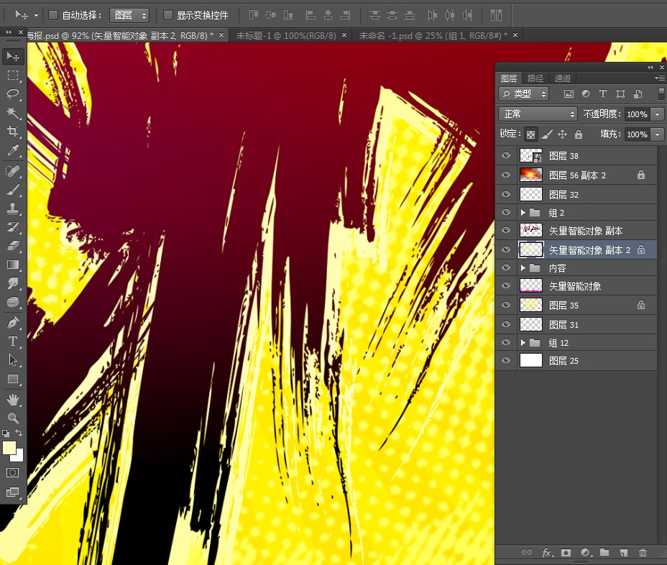Click the delete layer trash icon

point(643,553)
